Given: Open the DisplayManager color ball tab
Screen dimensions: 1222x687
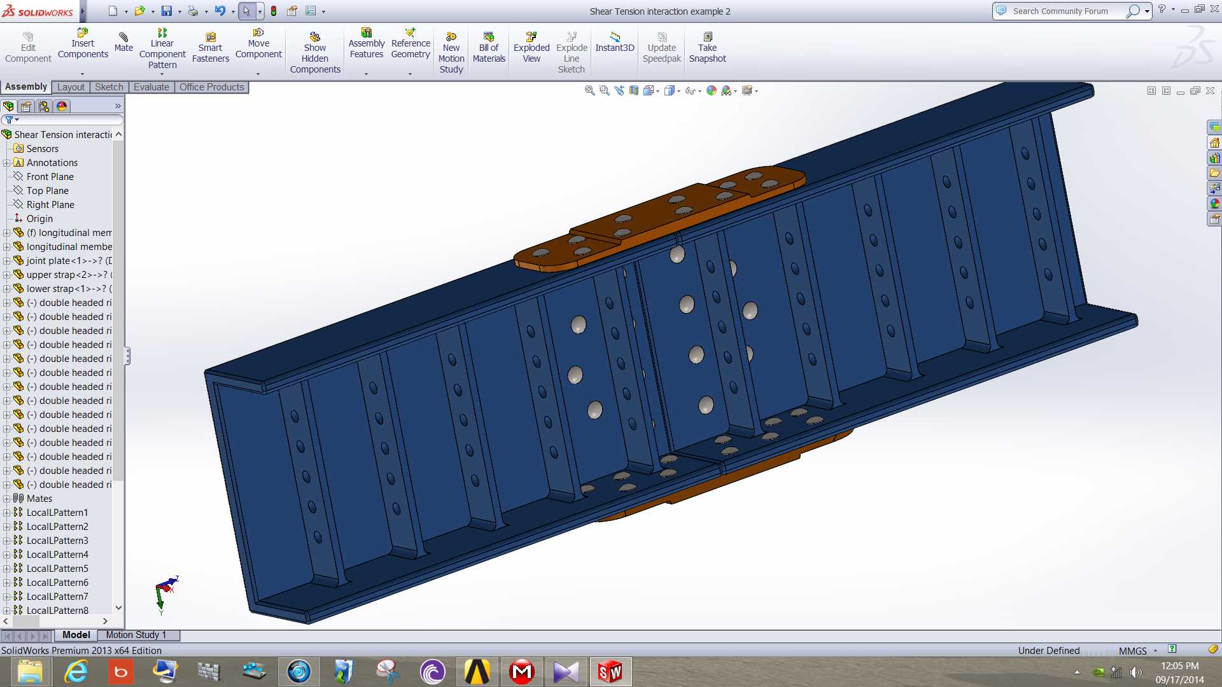Looking at the screenshot, I should point(62,106).
